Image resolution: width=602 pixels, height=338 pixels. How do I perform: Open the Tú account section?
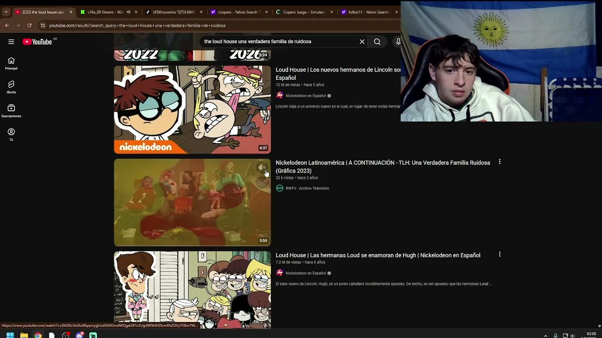(x=11, y=135)
